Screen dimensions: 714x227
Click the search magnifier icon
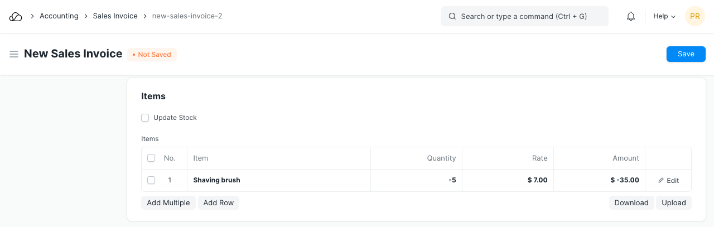click(x=452, y=17)
